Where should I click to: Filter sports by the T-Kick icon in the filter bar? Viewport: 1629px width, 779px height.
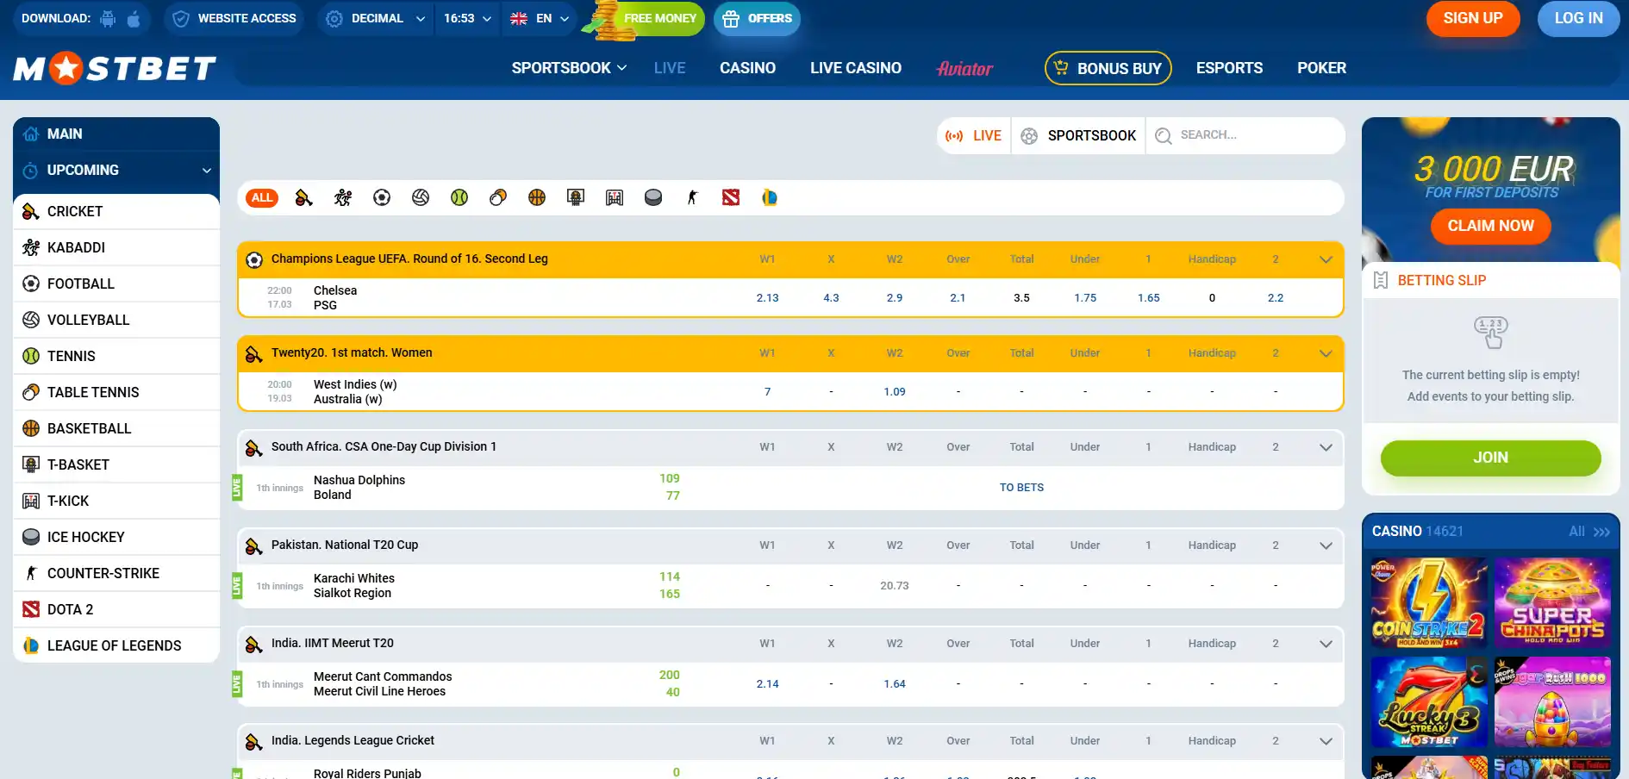(615, 198)
